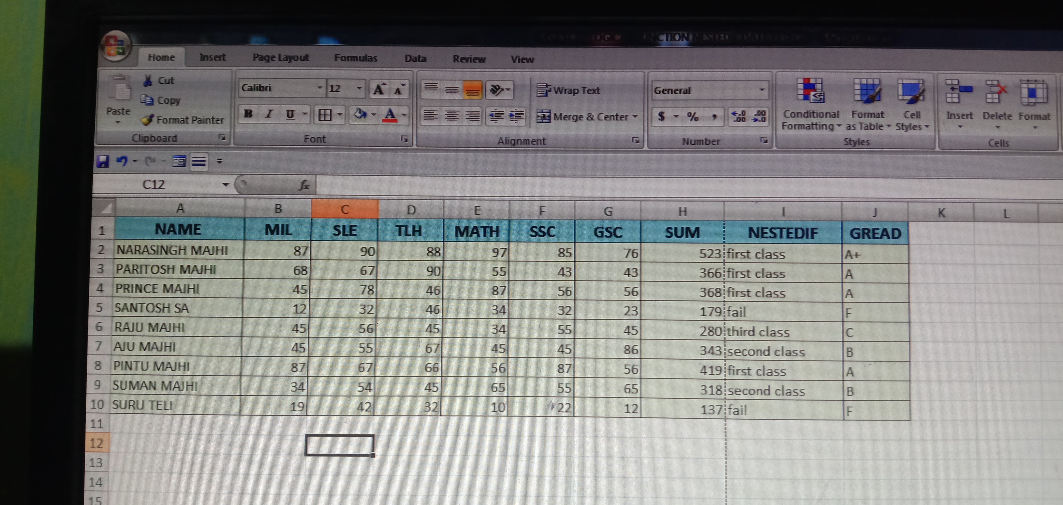Click the Insert Function fx icon
Screen dimensions: 1063x505
(x=304, y=185)
